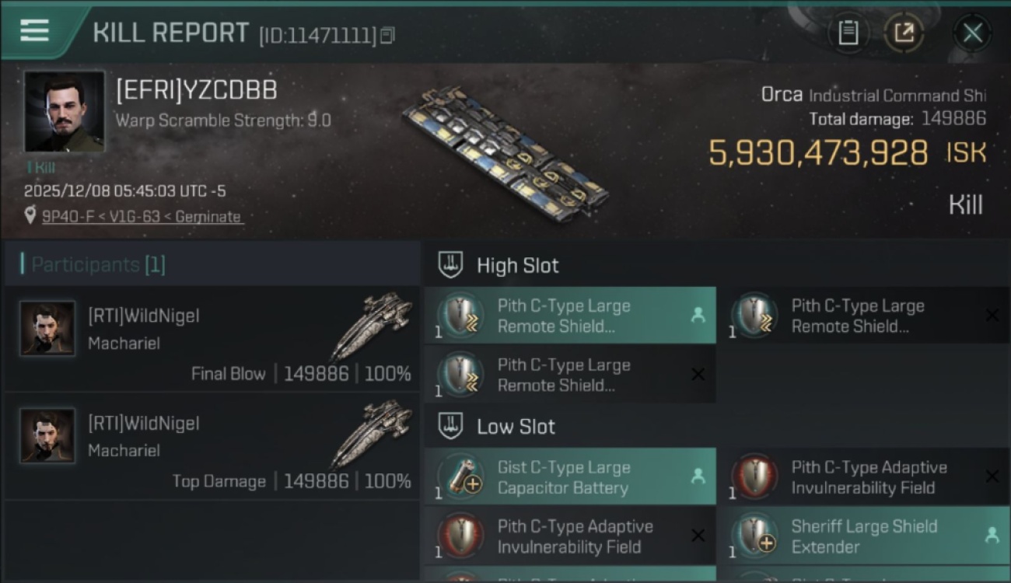Open WildNigel's portrait in Top Damage row
The image size is (1011, 583).
tap(47, 436)
